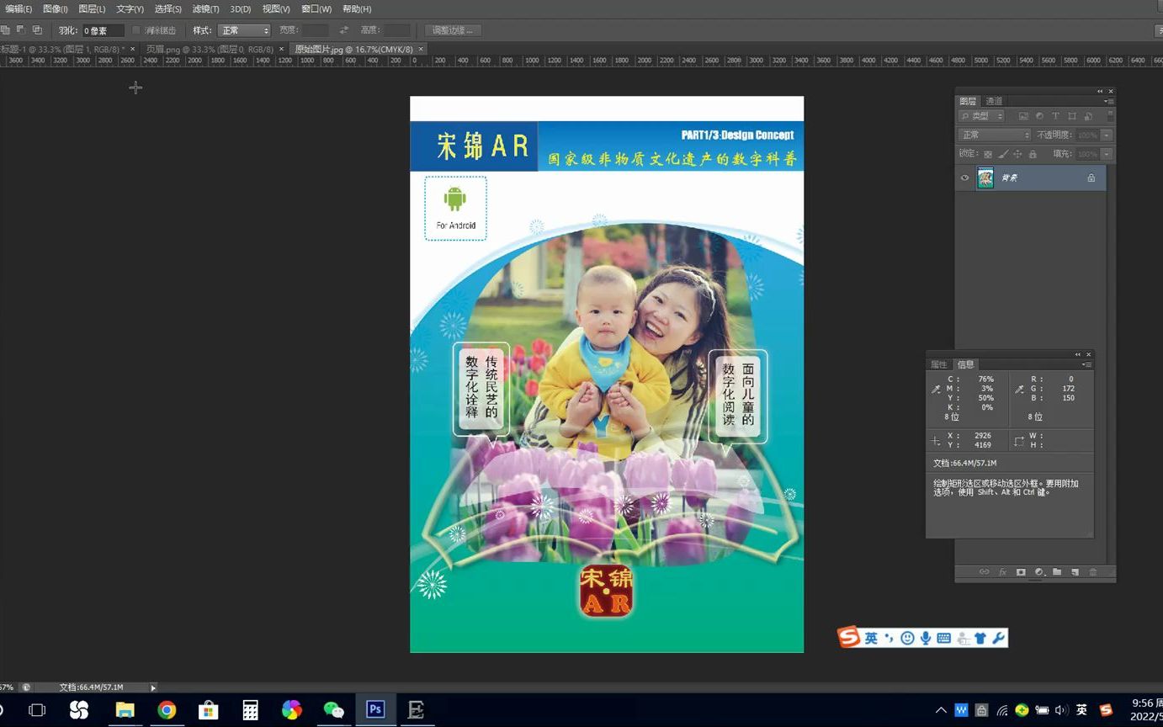Click the 调整边缘 refine edge button
This screenshot has width=1163, height=727.
[453, 30]
